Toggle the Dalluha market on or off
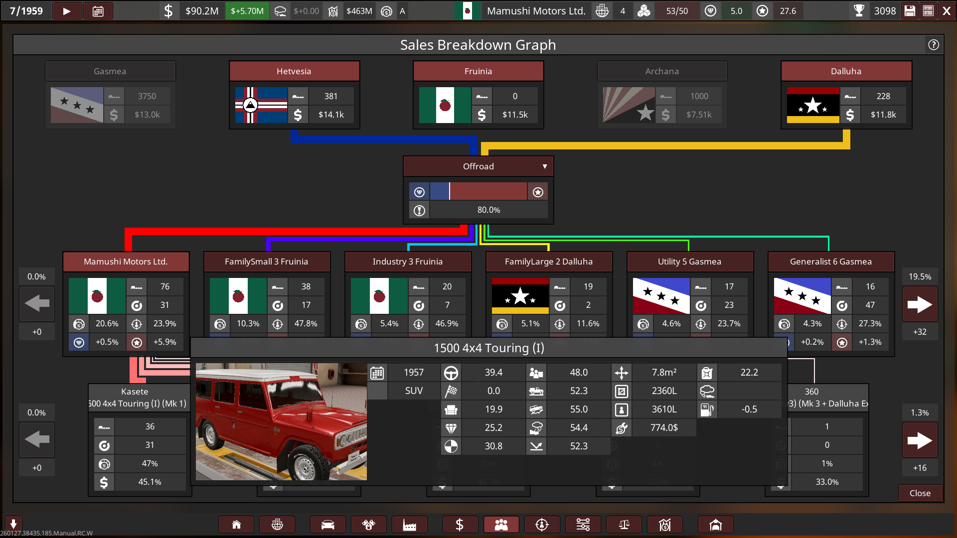957x538 pixels. [x=846, y=71]
